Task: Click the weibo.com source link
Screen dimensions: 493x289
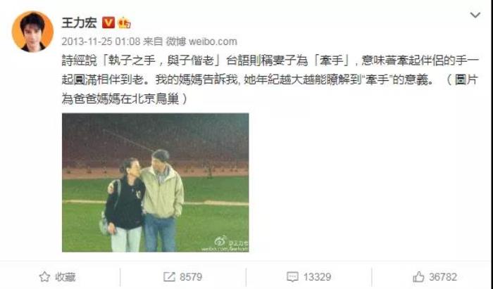Action: click(x=213, y=41)
